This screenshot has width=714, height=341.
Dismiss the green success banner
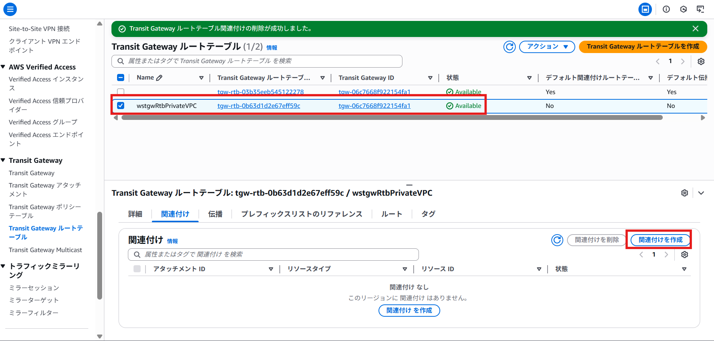(x=695, y=29)
